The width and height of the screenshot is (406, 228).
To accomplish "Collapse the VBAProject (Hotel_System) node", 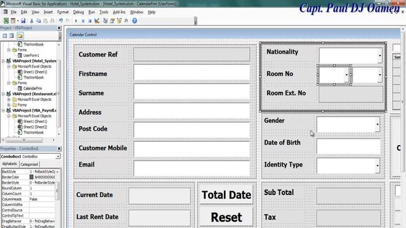I will click(x=3, y=61).
